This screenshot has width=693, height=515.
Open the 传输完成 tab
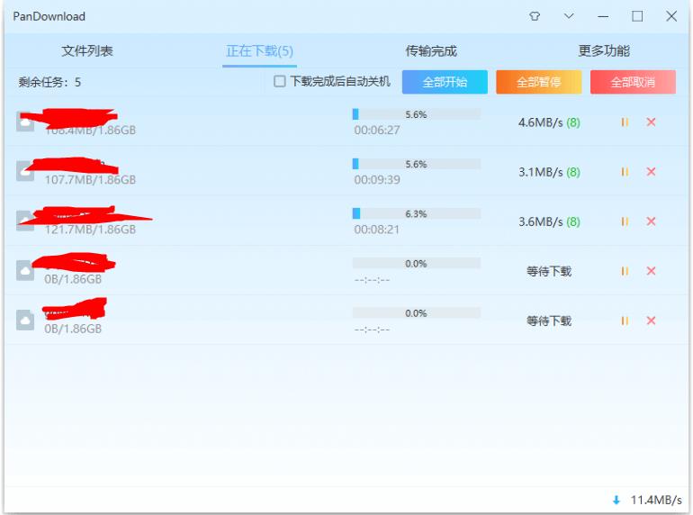431,50
